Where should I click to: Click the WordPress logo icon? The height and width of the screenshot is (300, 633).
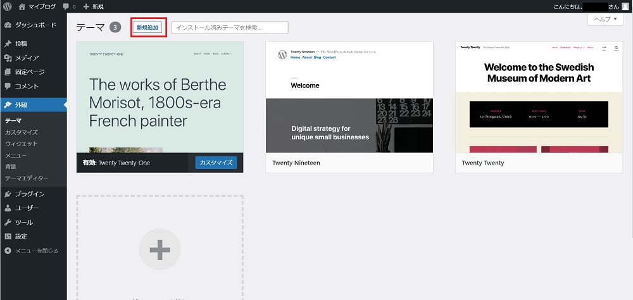[8, 6]
